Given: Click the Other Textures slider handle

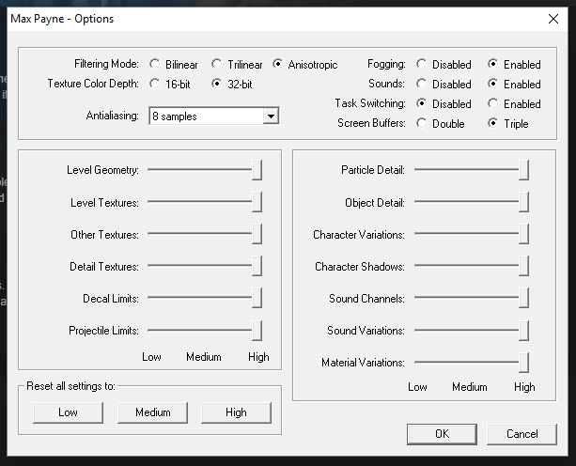Looking at the screenshot, I should [x=257, y=234].
